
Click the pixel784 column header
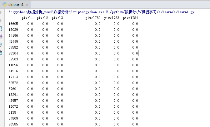point(130,18)
